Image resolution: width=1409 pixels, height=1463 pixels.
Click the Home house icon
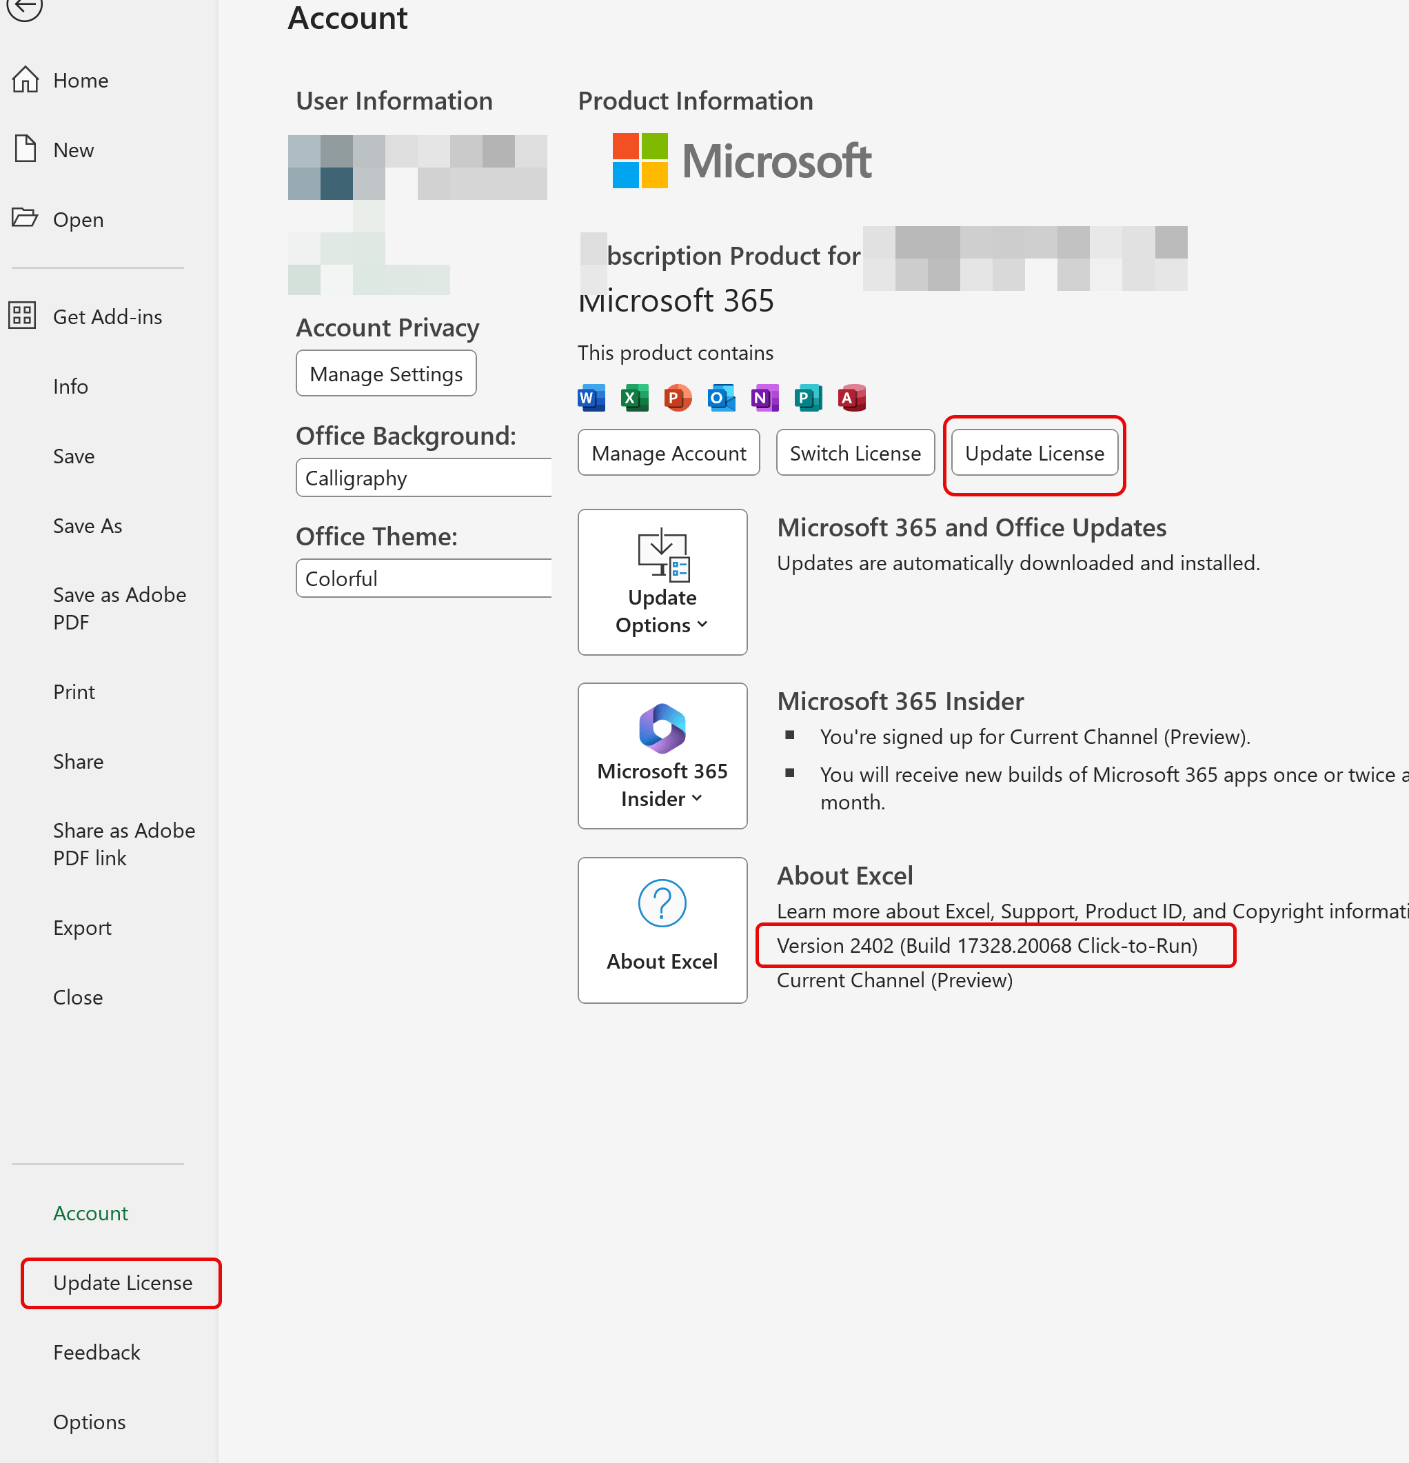(26, 79)
